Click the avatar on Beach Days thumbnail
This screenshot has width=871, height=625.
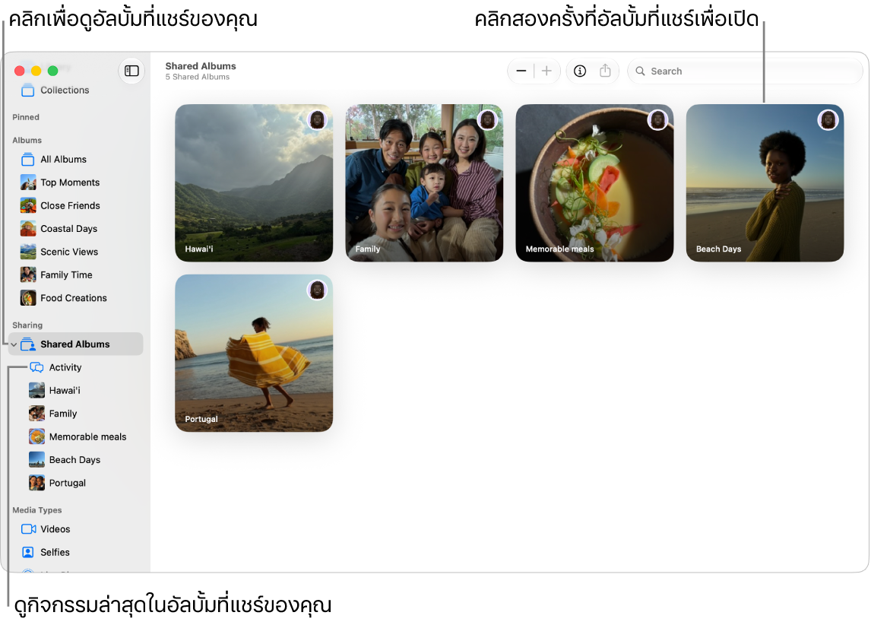(828, 119)
